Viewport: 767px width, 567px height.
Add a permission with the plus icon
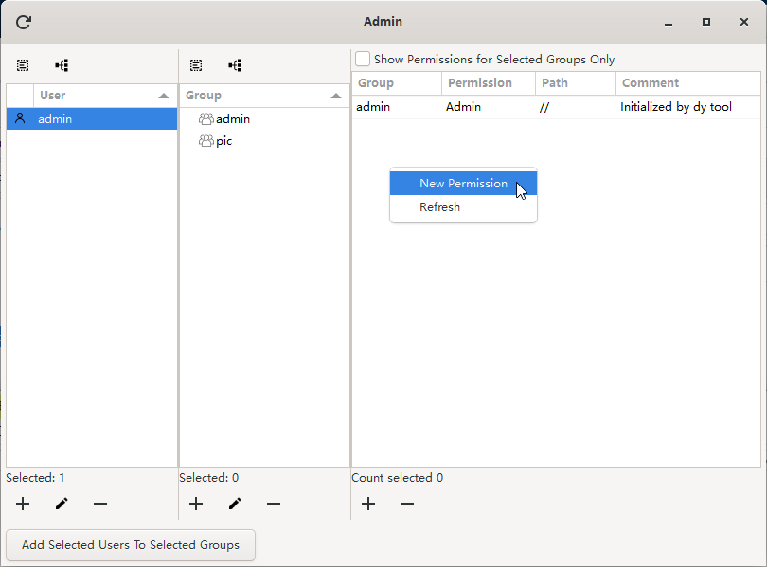[x=368, y=504]
